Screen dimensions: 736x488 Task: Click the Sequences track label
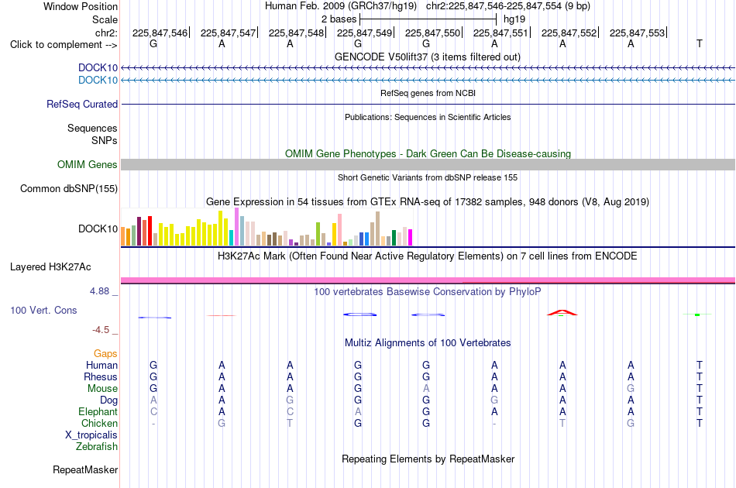pos(92,128)
